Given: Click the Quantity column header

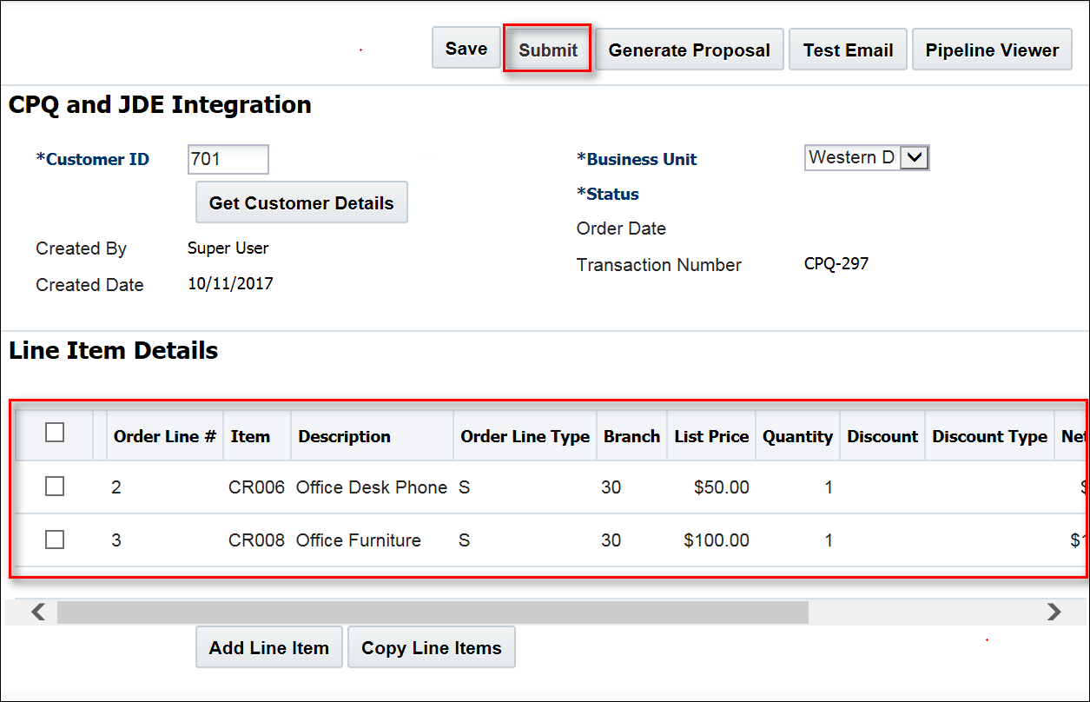Looking at the screenshot, I should tap(797, 436).
